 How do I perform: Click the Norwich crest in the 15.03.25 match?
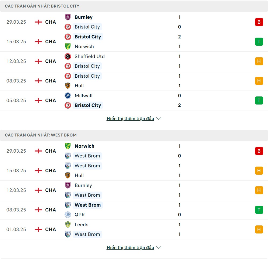[68, 46]
